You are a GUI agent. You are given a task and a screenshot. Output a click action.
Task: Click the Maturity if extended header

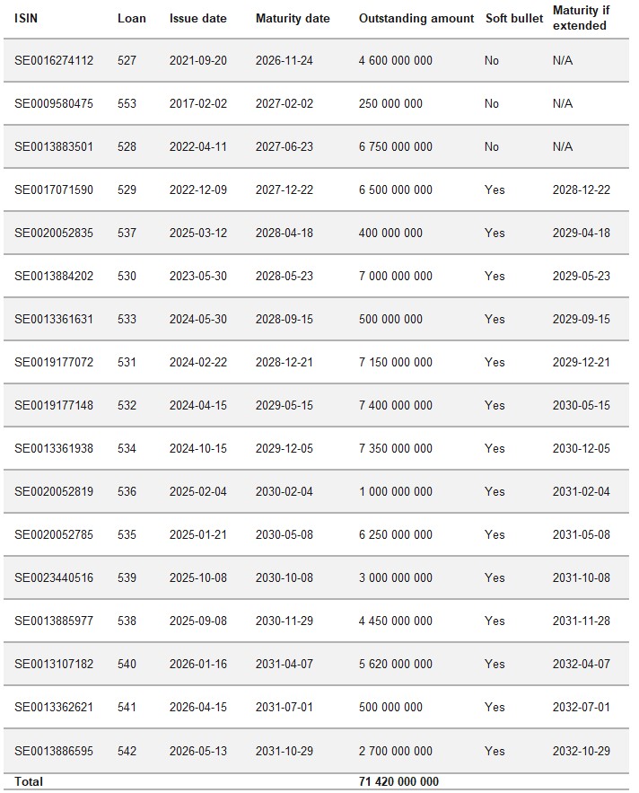[x=581, y=18]
